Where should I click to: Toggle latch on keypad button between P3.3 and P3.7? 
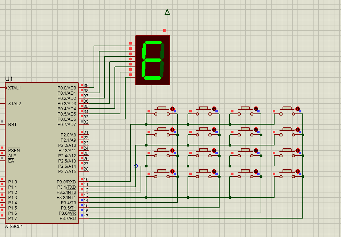point(298,171)
